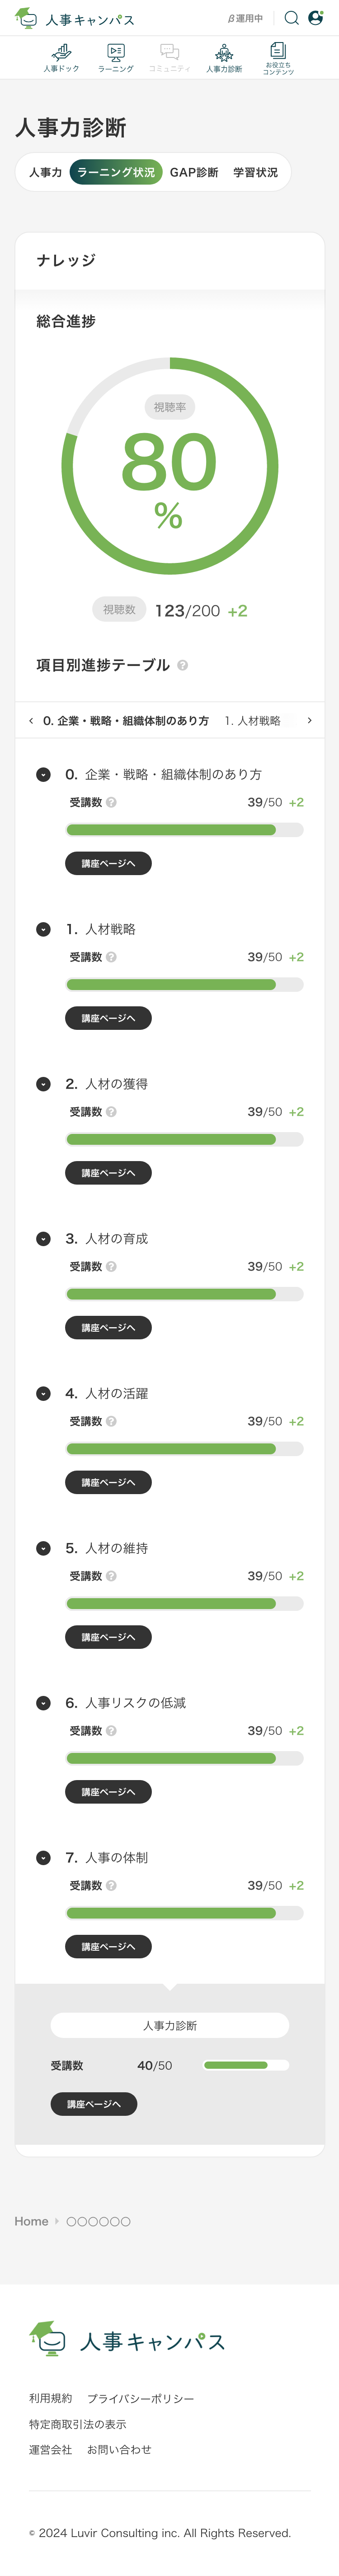Viewport: 339px width, 2576px height.
Task: Open the お役立ちコンテンツ navigation icon
Action: [x=278, y=58]
